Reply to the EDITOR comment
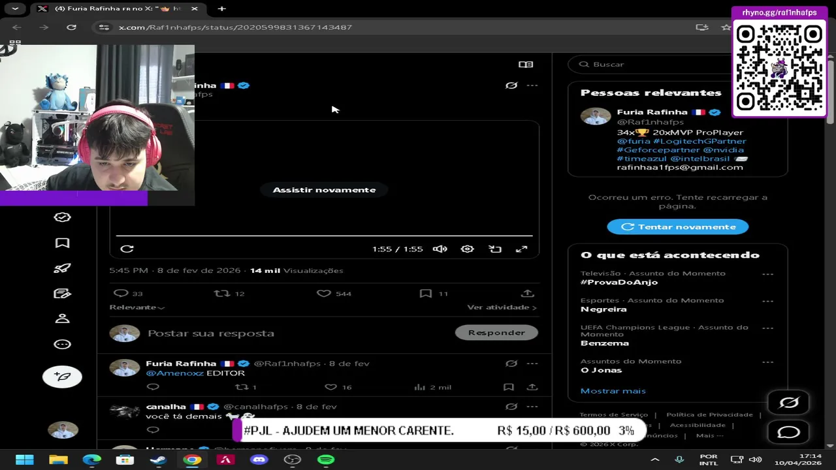Viewport: 836px width, 470px height. tap(153, 387)
